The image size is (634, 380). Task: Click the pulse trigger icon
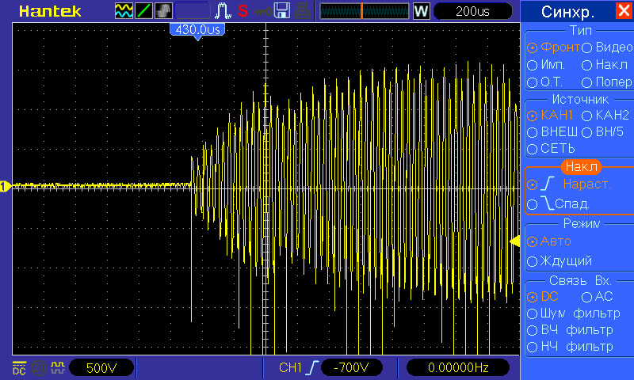point(223,11)
